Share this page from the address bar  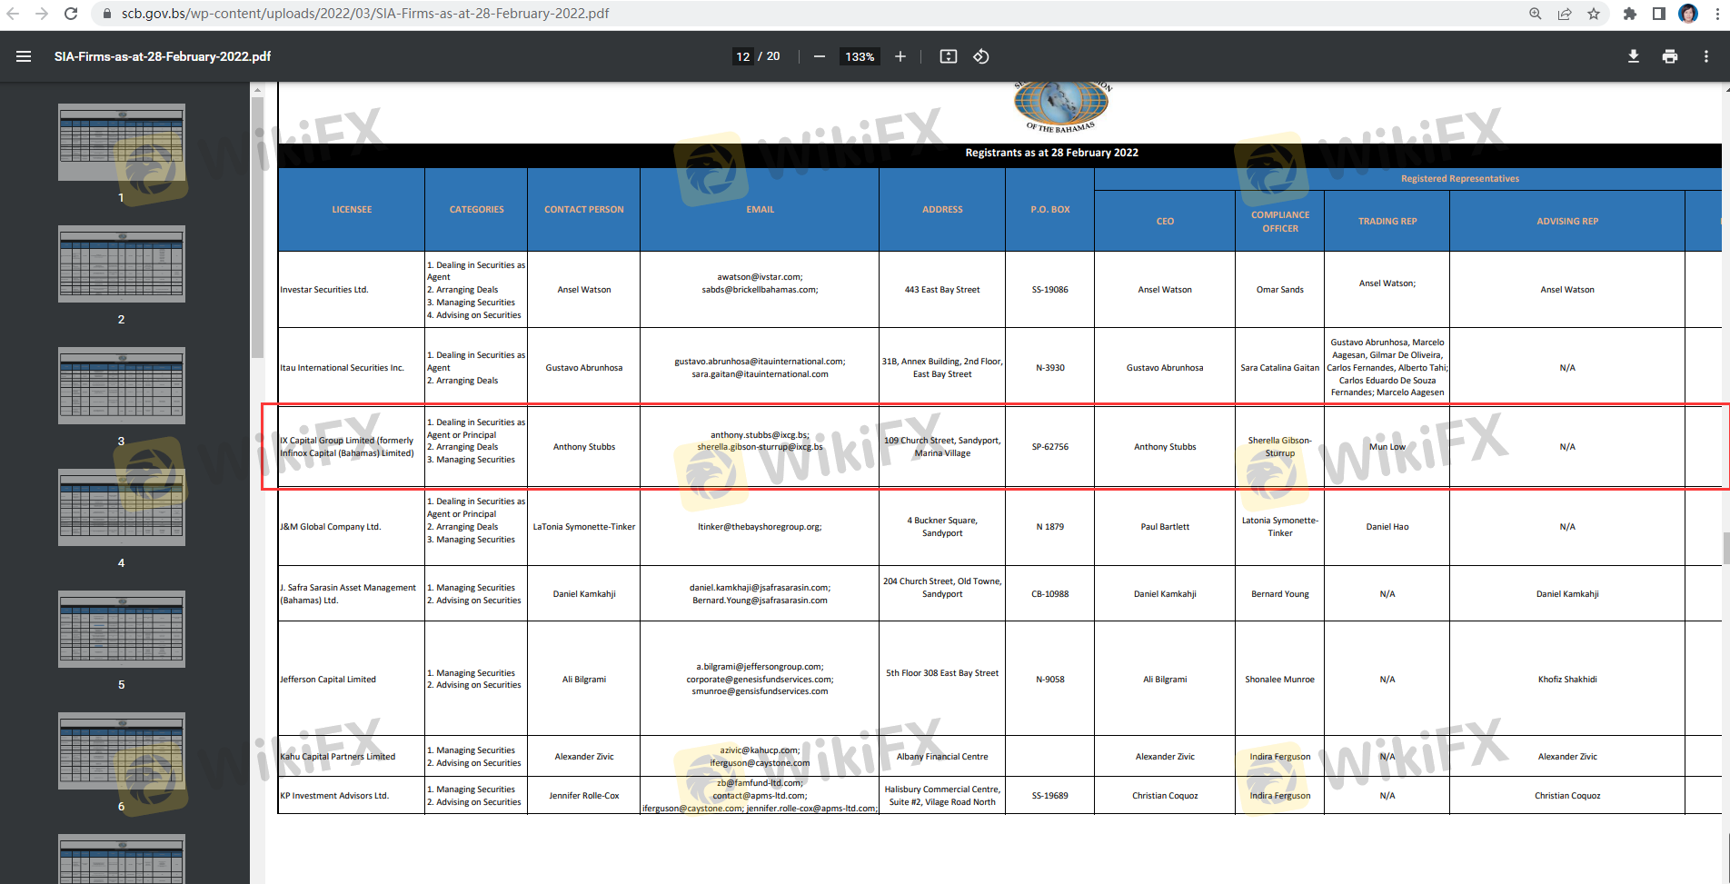(x=1565, y=14)
